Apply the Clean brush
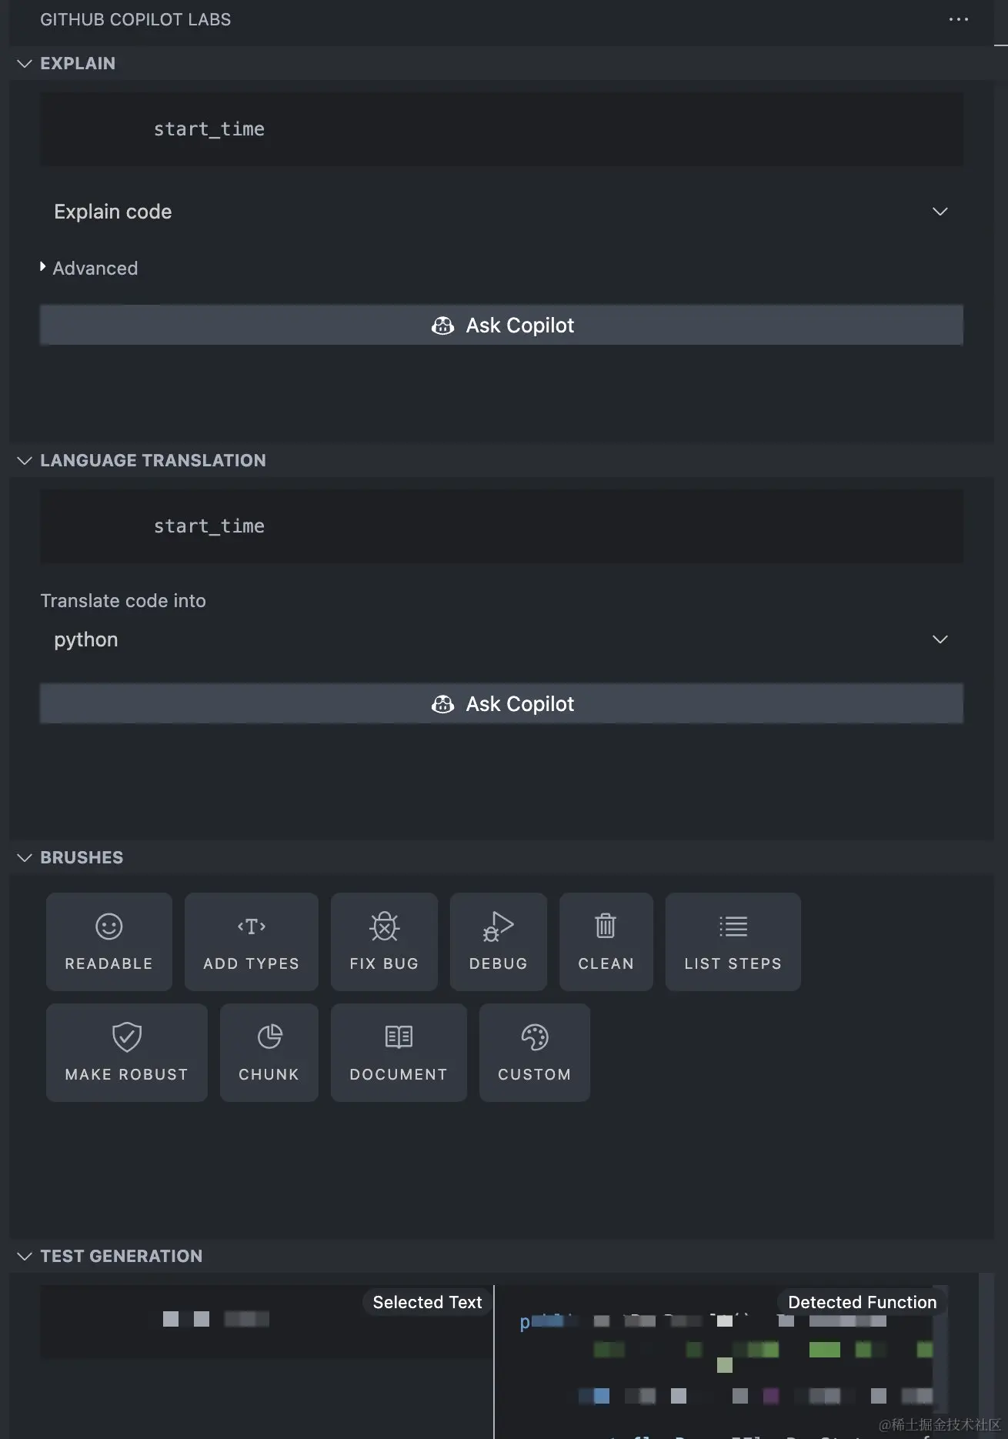1008x1439 pixels. pos(606,942)
